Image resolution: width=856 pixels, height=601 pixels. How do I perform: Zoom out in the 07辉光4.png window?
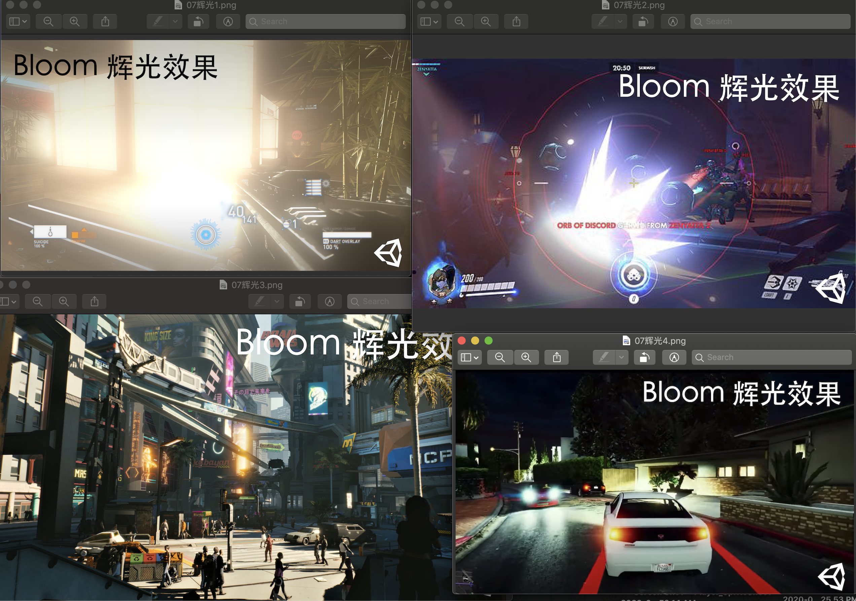500,358
